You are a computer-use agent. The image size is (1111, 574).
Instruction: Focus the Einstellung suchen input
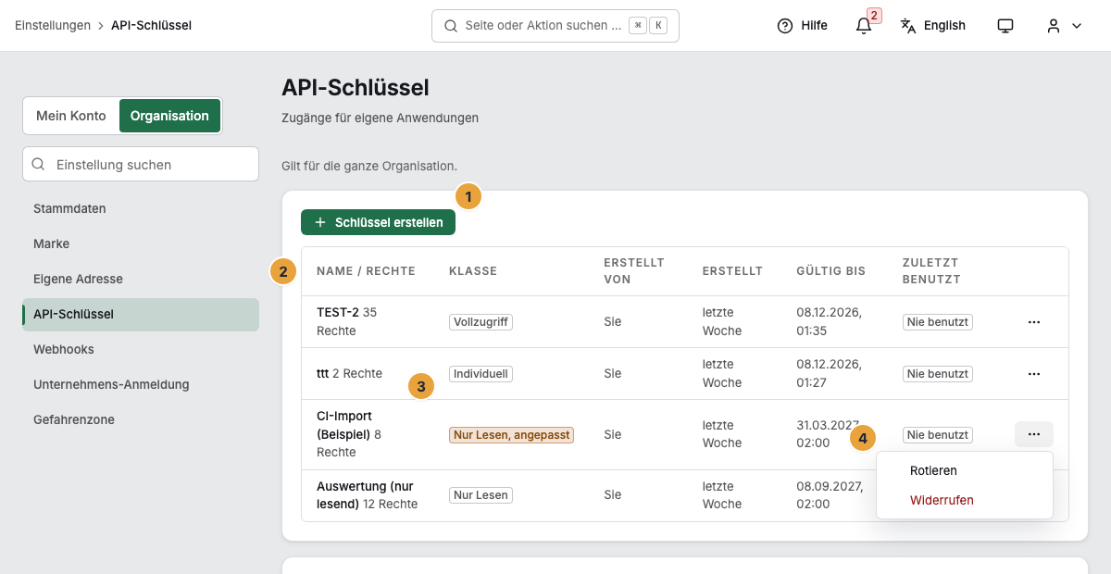tap(141, 164)
